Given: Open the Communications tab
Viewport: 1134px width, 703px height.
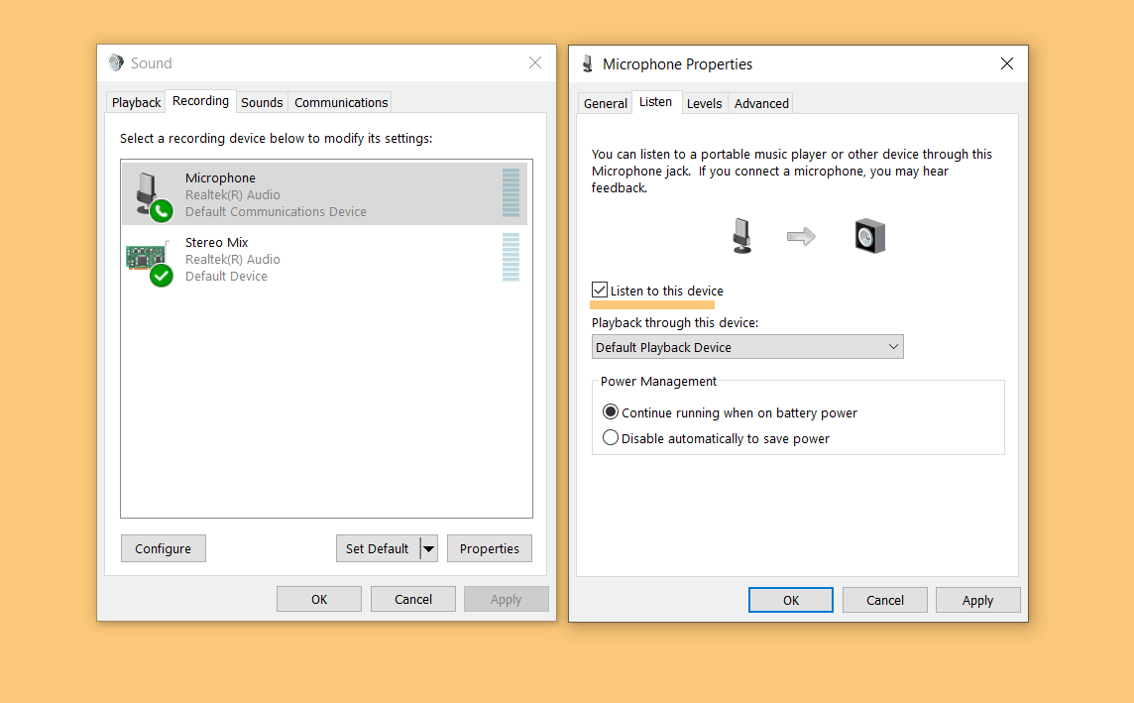Looking at the screenshot, I should (341, 103).
